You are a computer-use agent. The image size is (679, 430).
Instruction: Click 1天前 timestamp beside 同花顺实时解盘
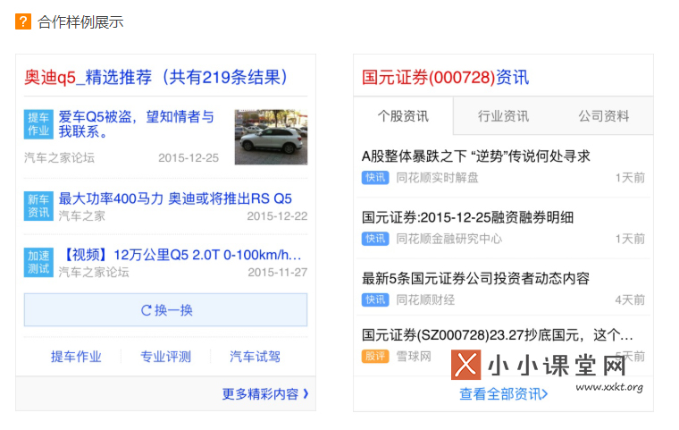pos(630,178)
